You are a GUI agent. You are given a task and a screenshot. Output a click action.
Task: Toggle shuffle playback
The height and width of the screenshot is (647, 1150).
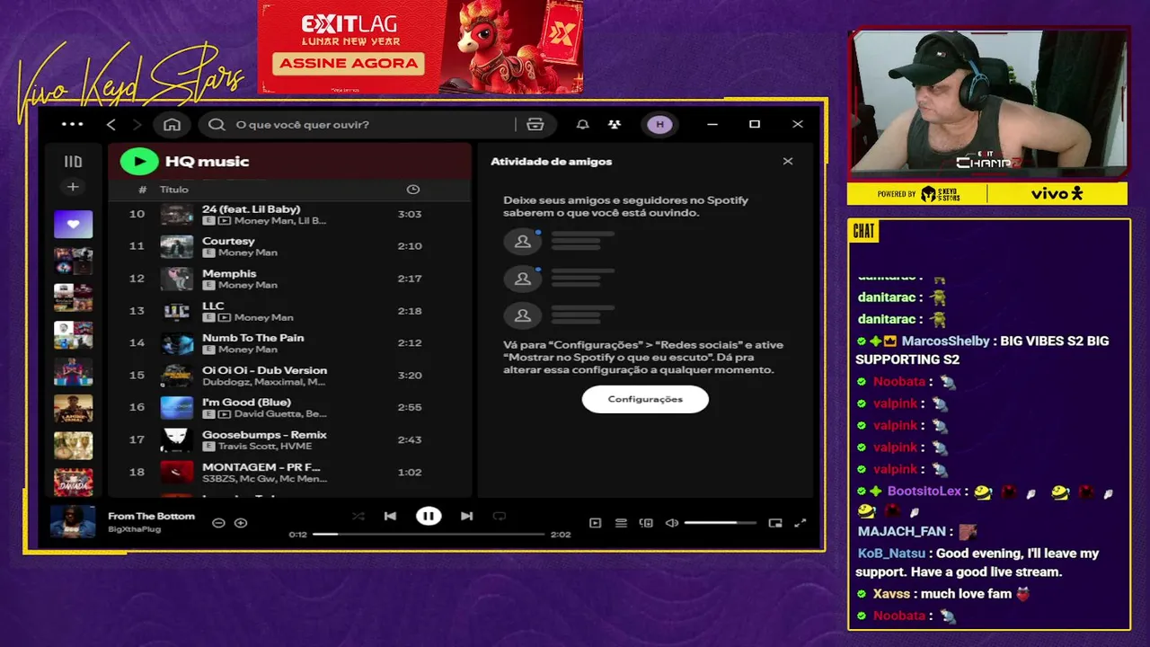point(358,516)
